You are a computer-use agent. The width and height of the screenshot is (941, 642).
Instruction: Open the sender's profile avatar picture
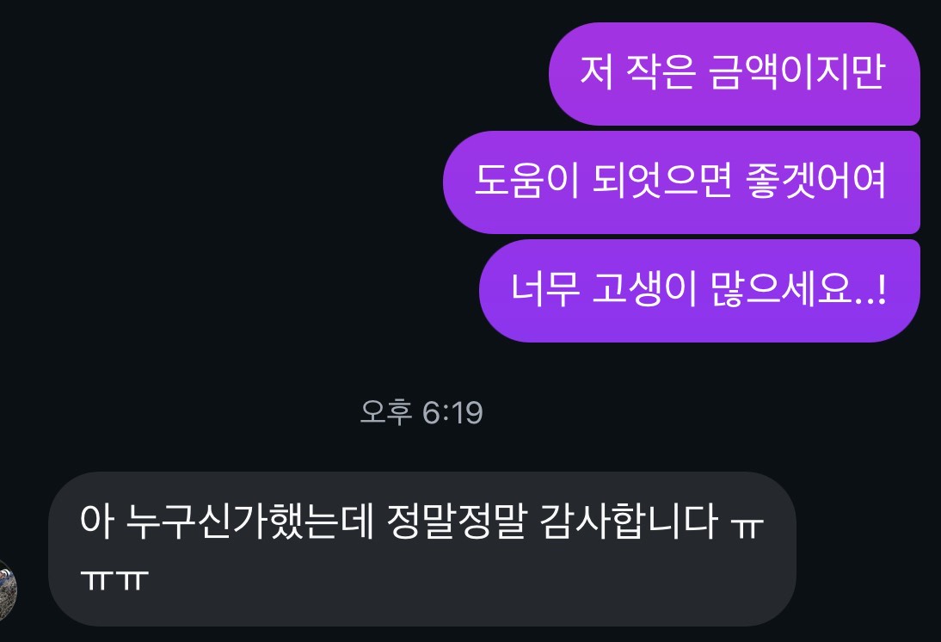(7, 591)
